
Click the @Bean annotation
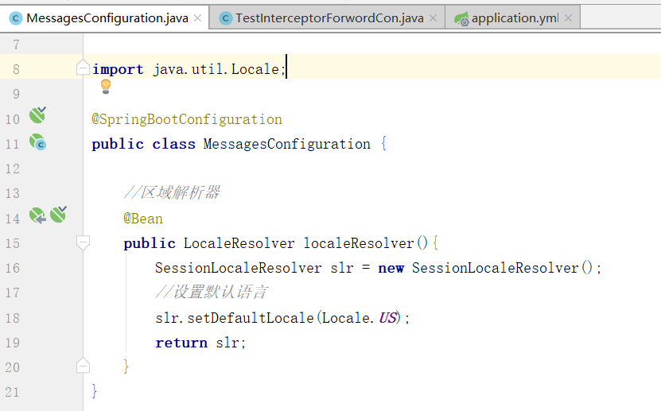(143, 219)
